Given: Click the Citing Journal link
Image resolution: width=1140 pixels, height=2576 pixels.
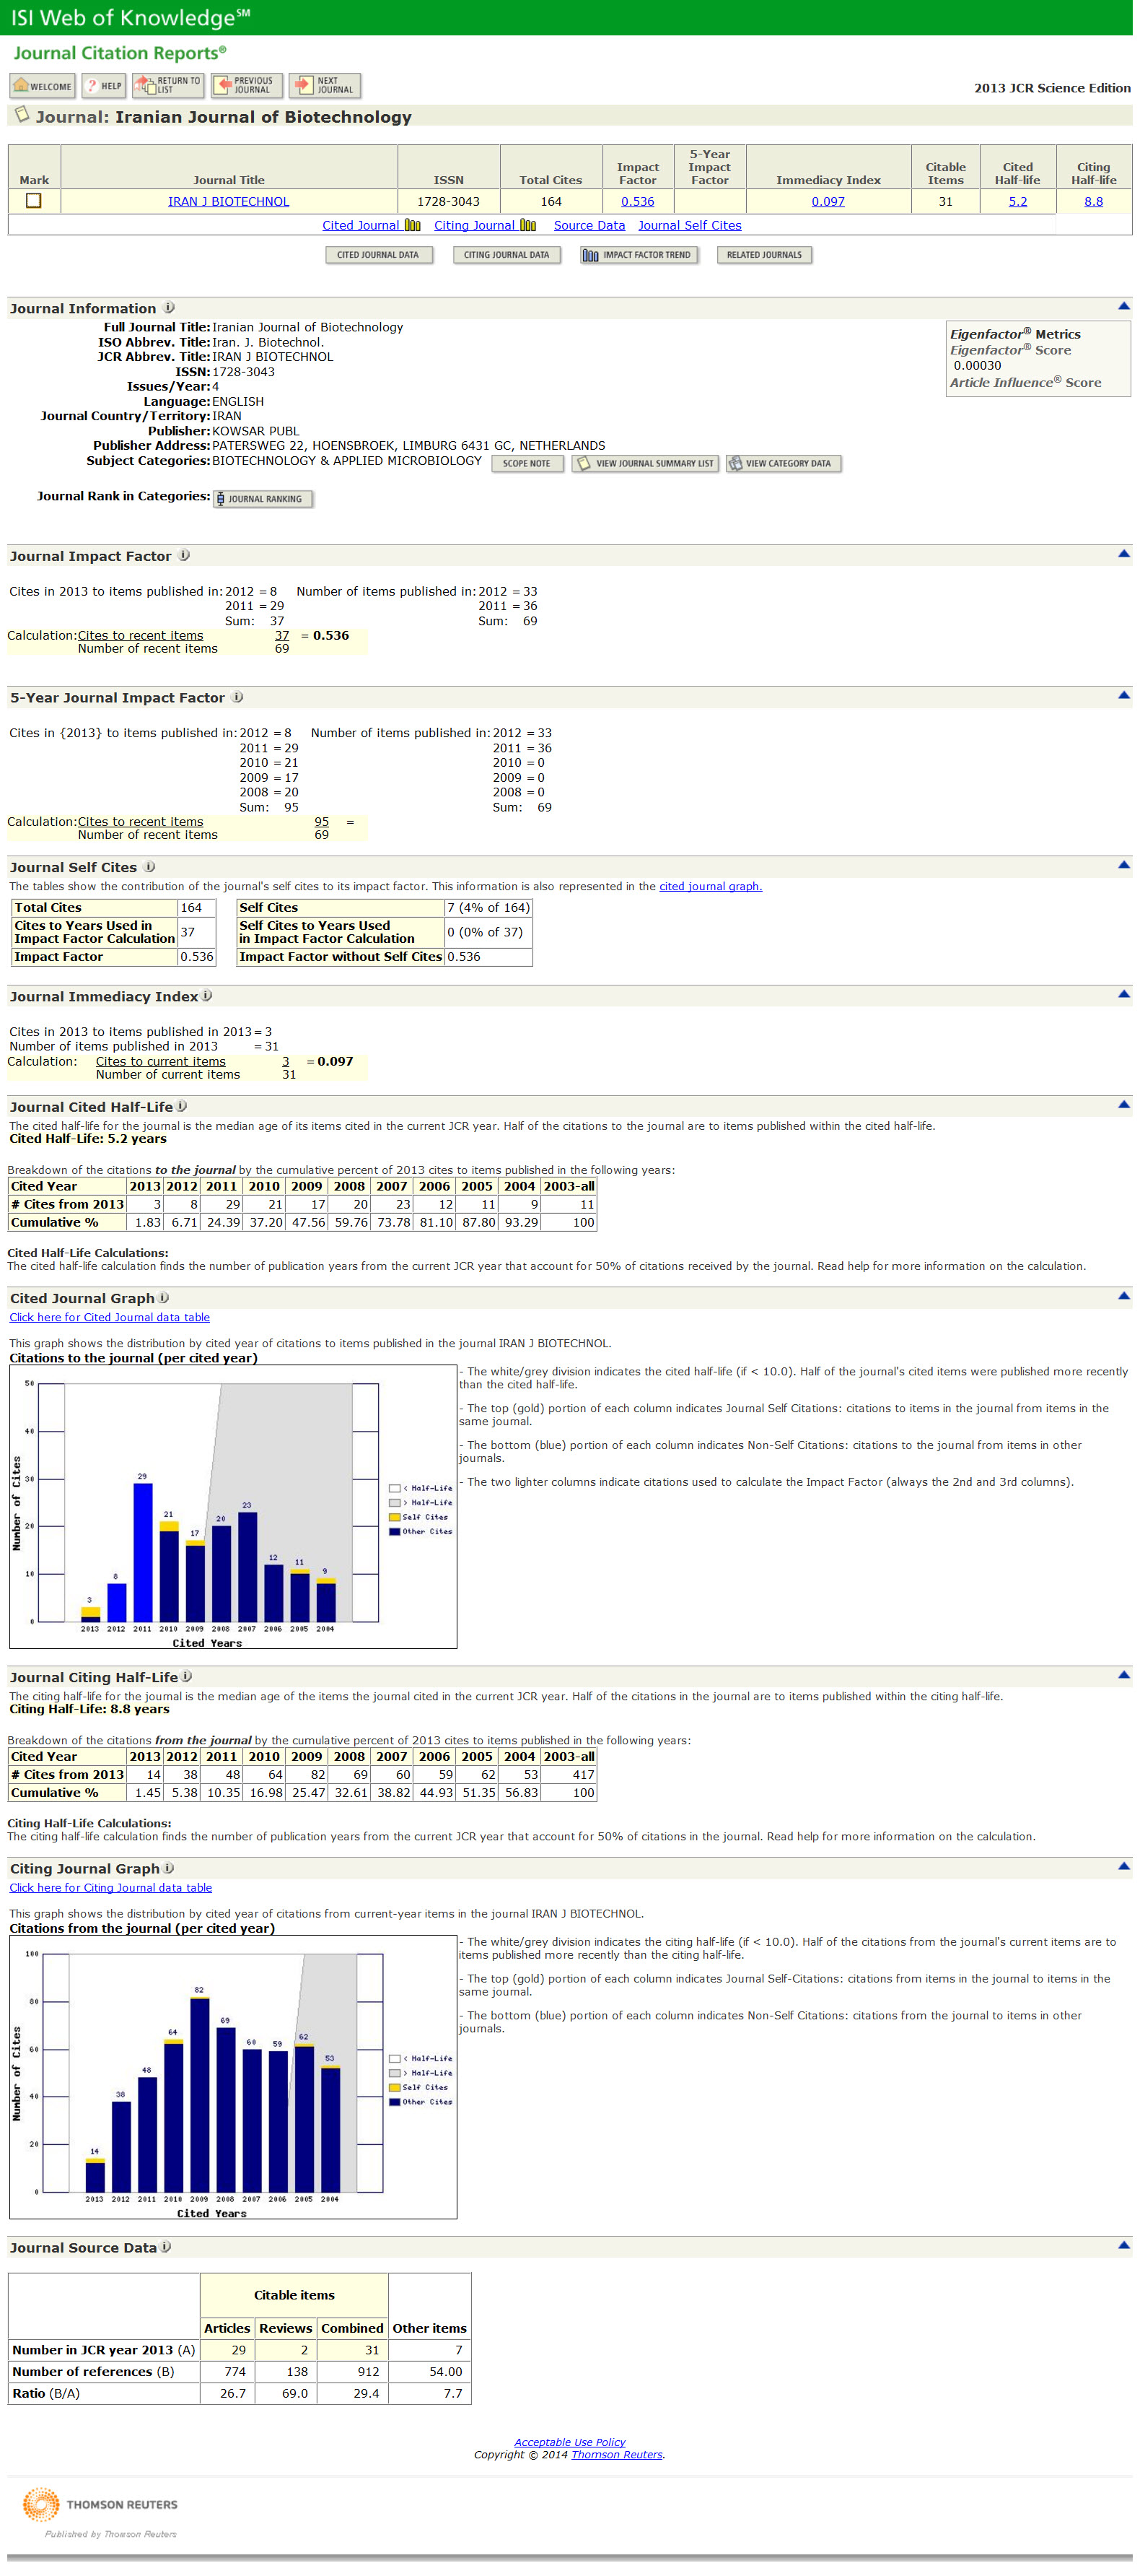Looking at the screenshot, I should pyautogui.click(x=475, y=226).
